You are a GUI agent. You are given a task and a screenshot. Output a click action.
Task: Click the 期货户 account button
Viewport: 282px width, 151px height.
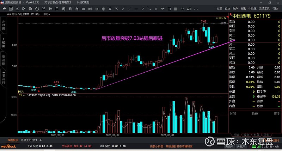tap(229, 146)
